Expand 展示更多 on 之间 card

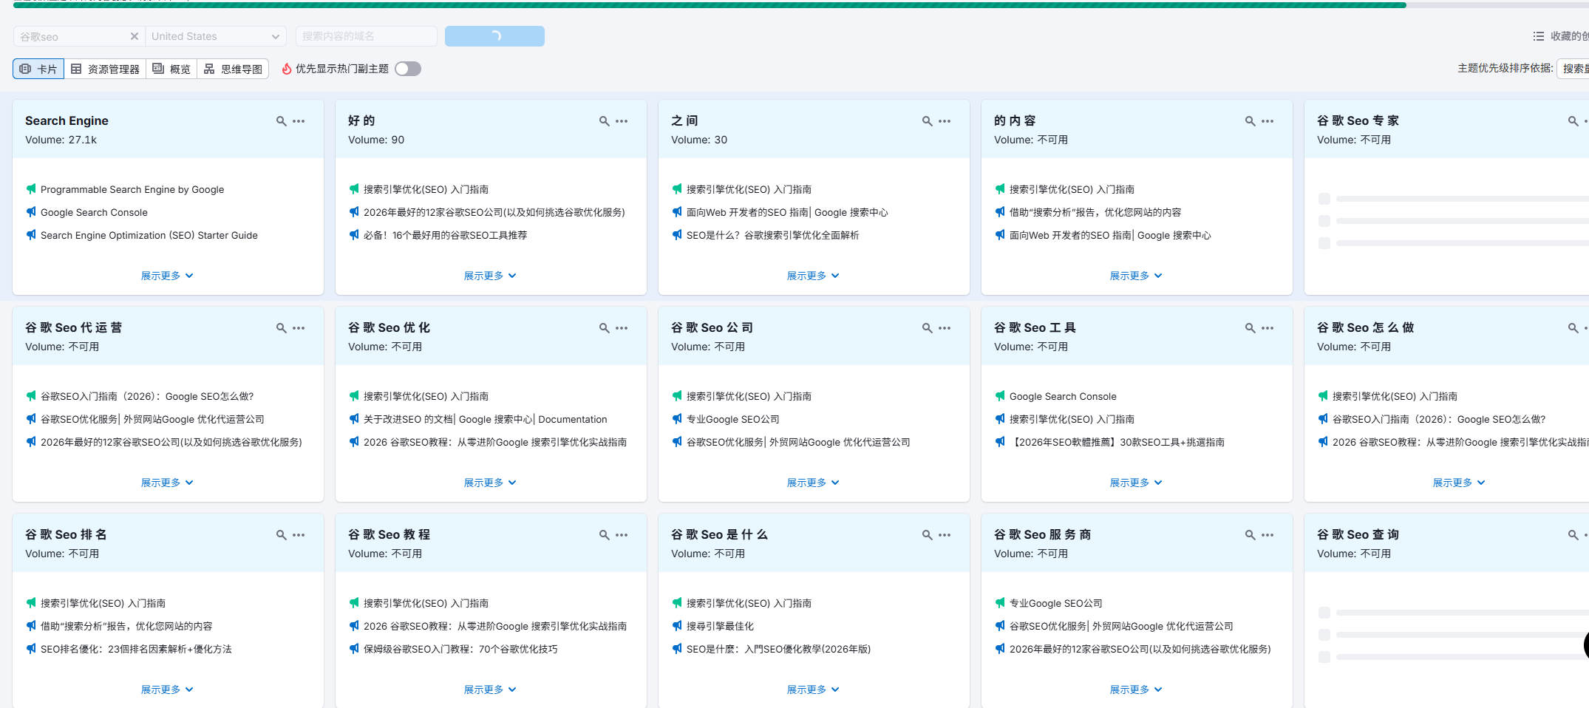813,276
